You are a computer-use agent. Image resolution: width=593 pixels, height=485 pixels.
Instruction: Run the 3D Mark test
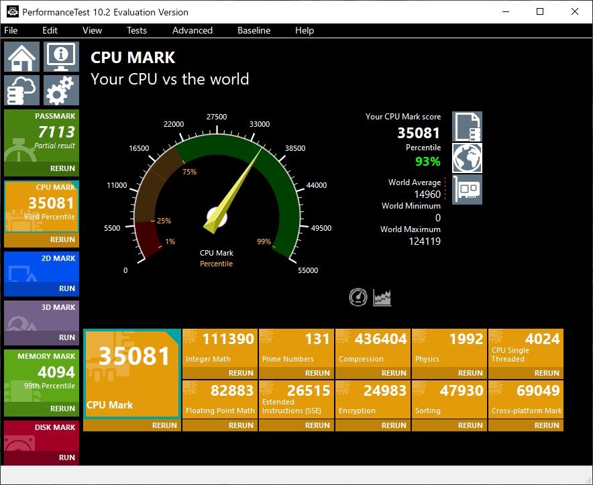pyautogui.click(x=67, y=337)
